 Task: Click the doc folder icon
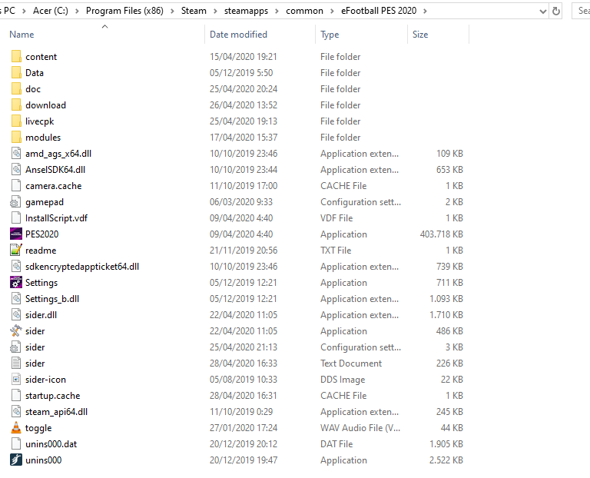(16, 89)
